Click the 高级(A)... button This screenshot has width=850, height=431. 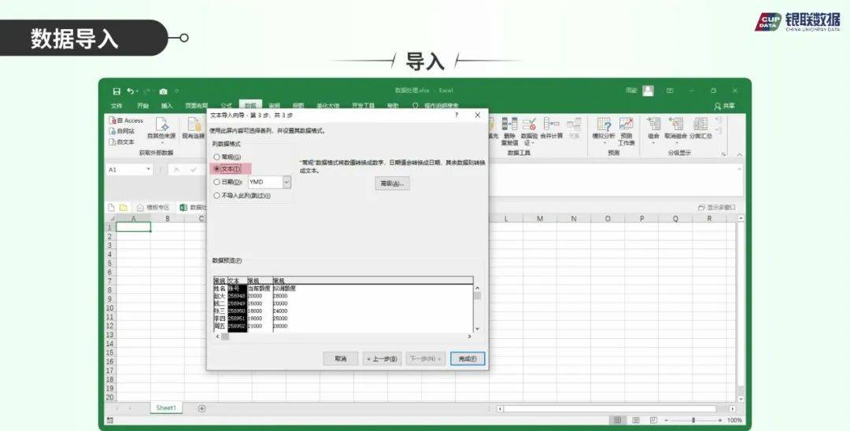click(x=393, y=183)
